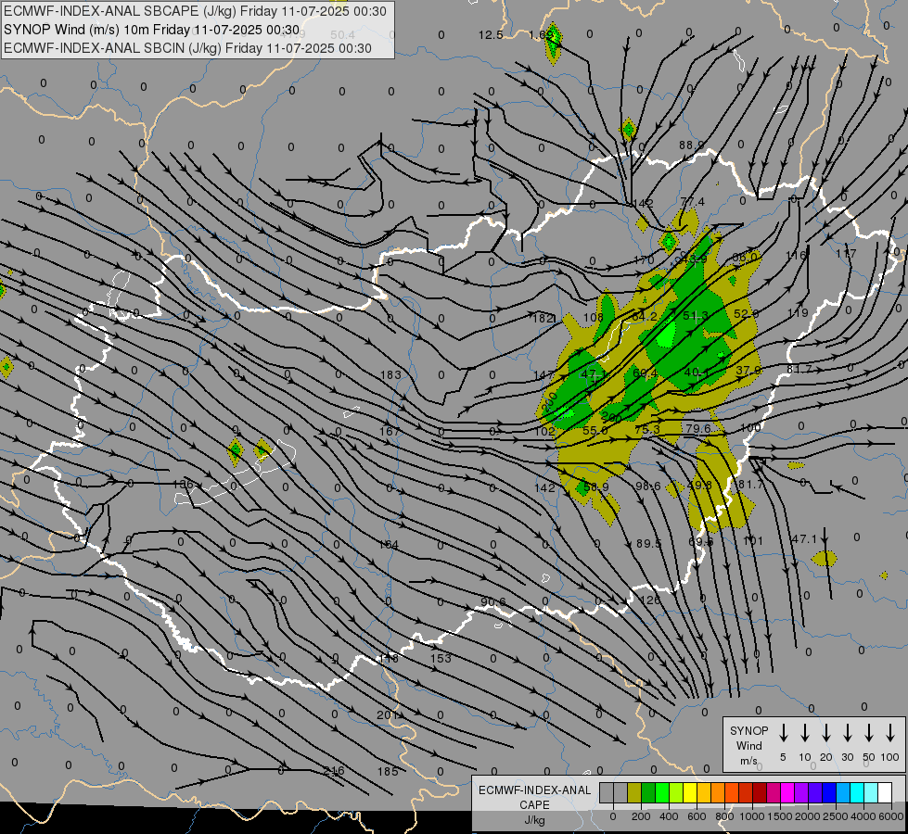Click the ECMWF-INDEX-ANAL CAPE legend label

pos(534,797)
